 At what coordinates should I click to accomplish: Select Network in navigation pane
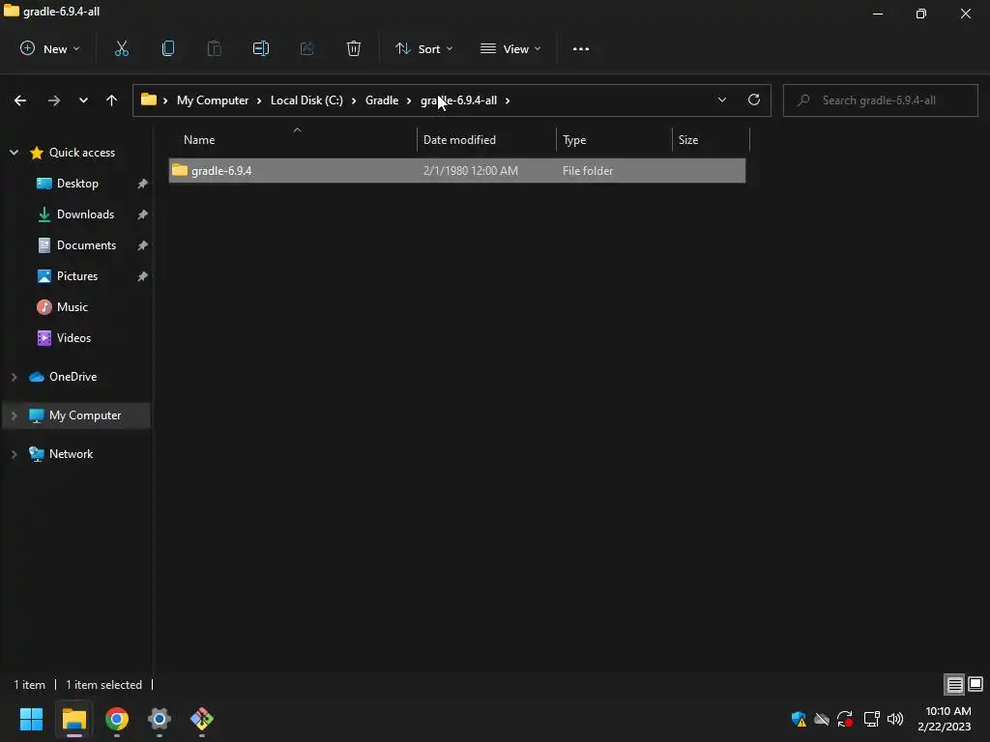pos(71,454)
